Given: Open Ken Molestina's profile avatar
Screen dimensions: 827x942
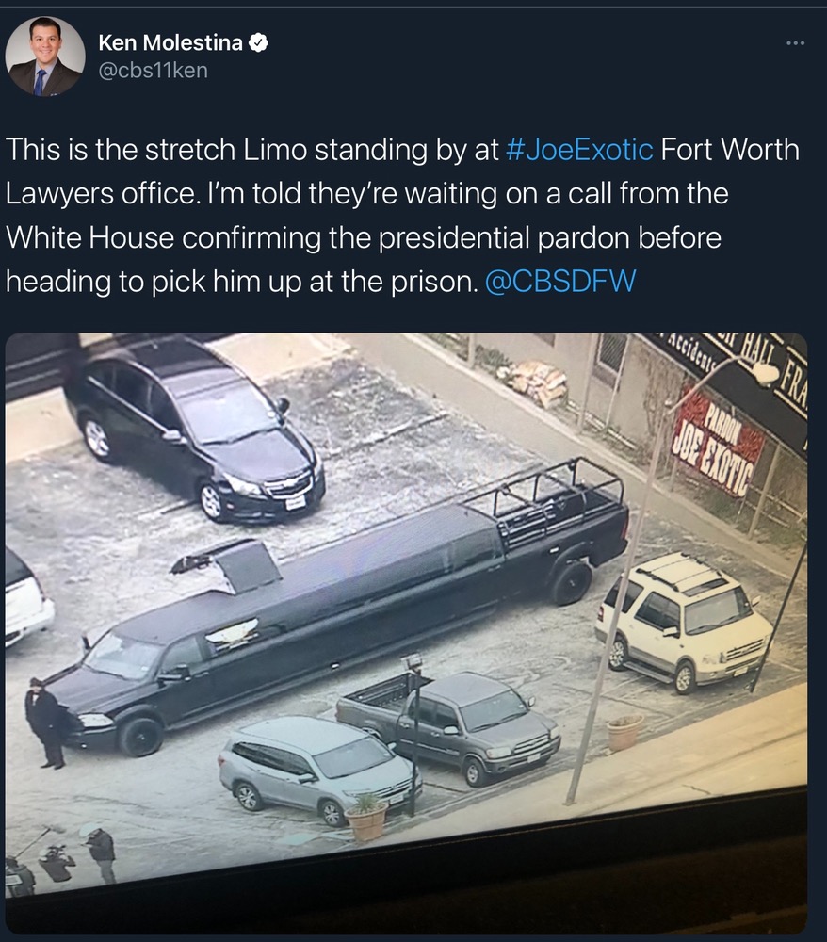Looking at the screenshot, I should click(x=44, y=56).
